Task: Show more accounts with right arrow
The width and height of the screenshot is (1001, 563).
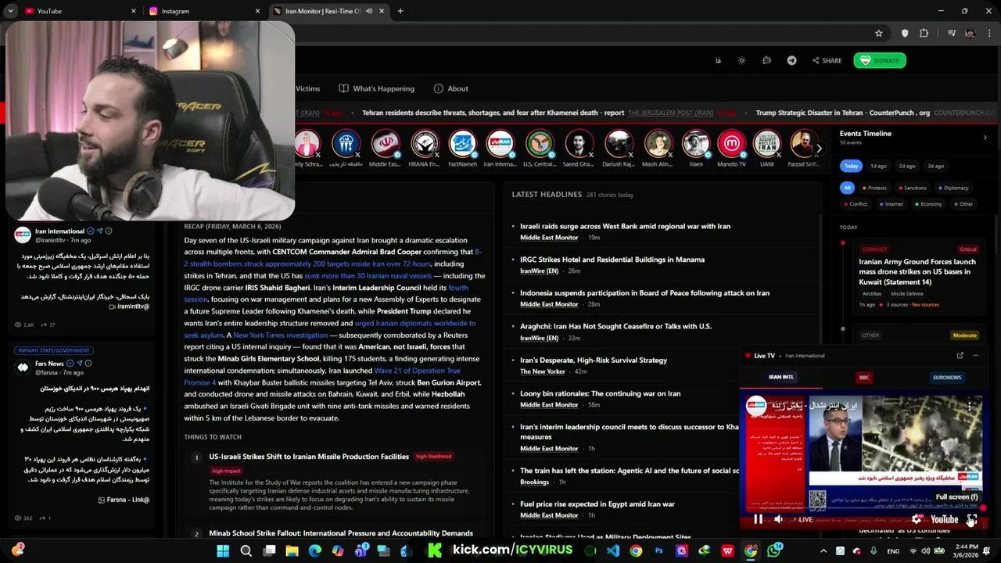Action: [819, 148]
